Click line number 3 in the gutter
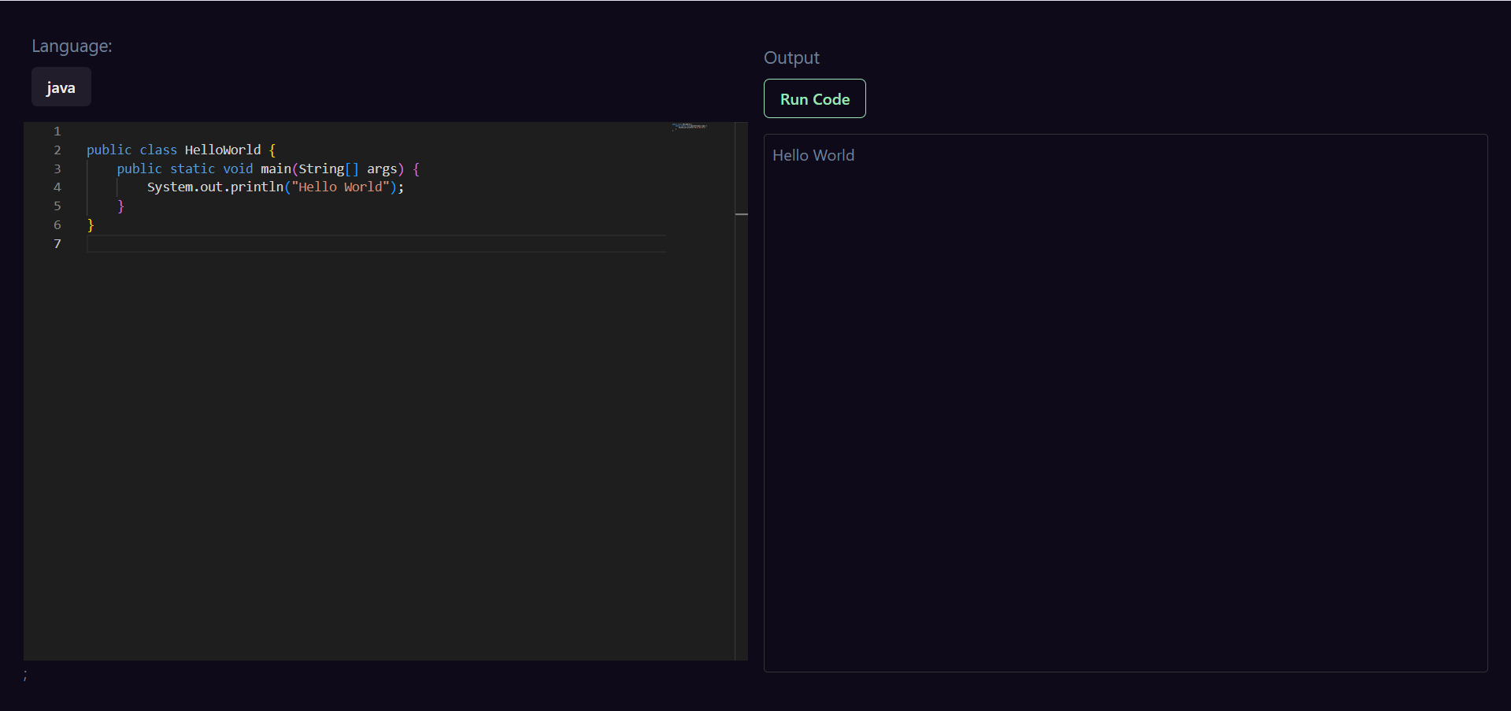Screen dimensions: 1511x711 (x=57, y=169)
